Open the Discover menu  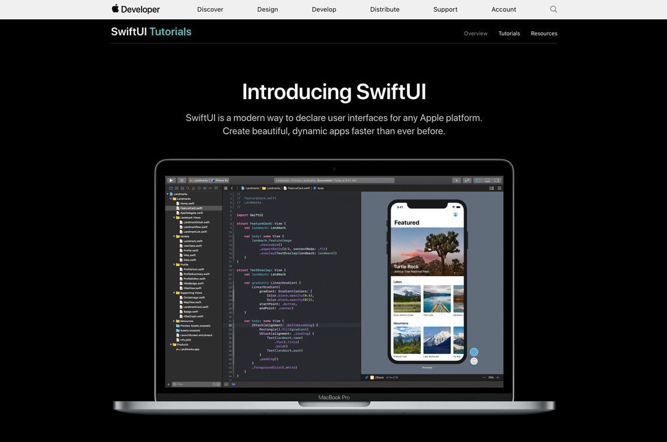point(210,9)
